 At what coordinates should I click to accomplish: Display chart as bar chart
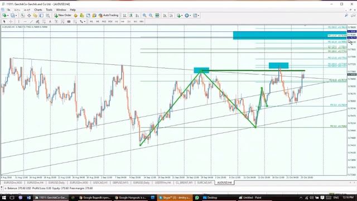point(124,16)
